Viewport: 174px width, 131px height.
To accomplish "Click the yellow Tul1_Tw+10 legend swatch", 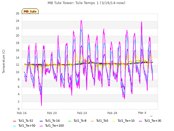I will [114, 121].
